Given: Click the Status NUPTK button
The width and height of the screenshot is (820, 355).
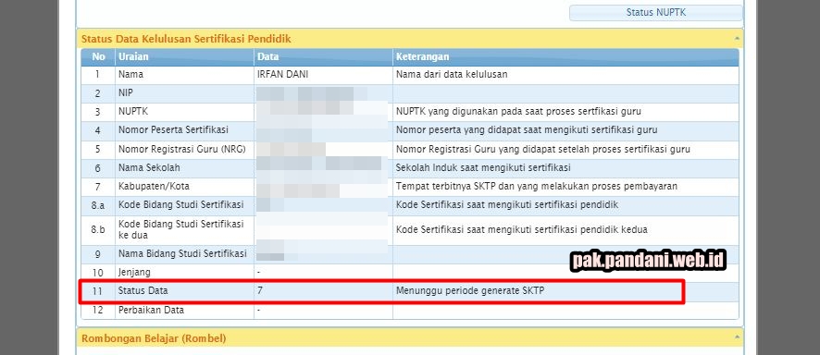Looking at the screenshot, I should tap(655, 13).
